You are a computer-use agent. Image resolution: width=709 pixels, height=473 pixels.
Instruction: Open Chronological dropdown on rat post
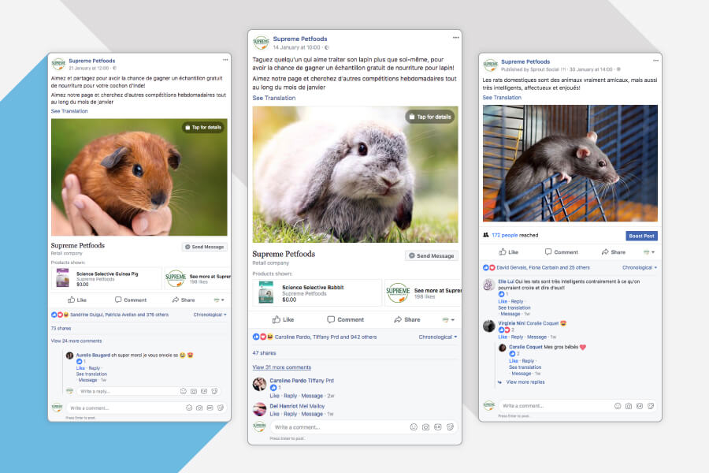[x=640, y=267]
